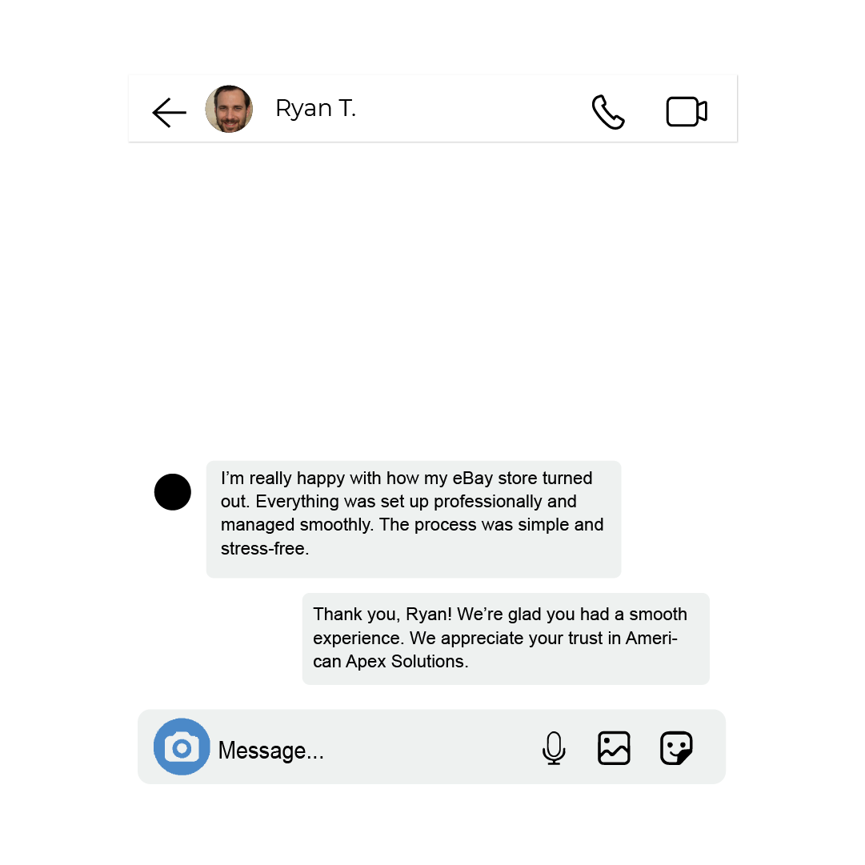Screen dimensions: 865x865
Task: Start a voice call with Ryan T.
Action: [x=608, y=112]
